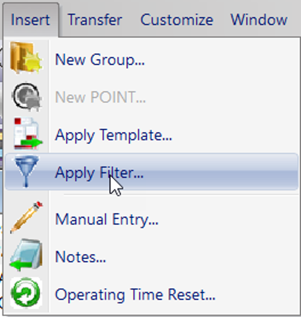
Task: Choose the New Group... menu entry
Action: (x=151, y=60)
